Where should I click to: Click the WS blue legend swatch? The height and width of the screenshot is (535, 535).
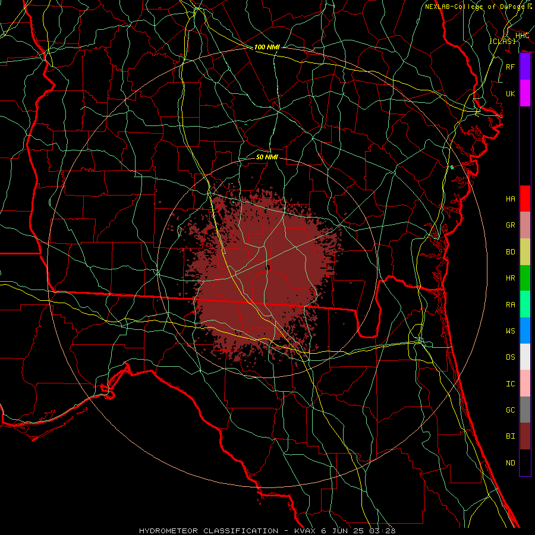pyautogui.click(x=525, y=331)
